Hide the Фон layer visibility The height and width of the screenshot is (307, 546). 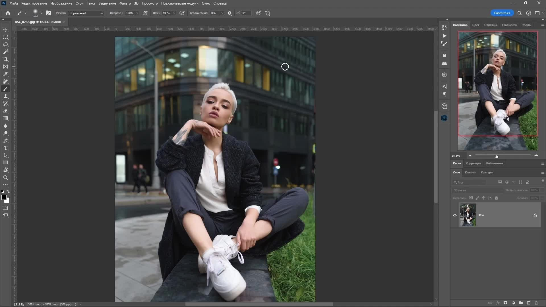454,215
